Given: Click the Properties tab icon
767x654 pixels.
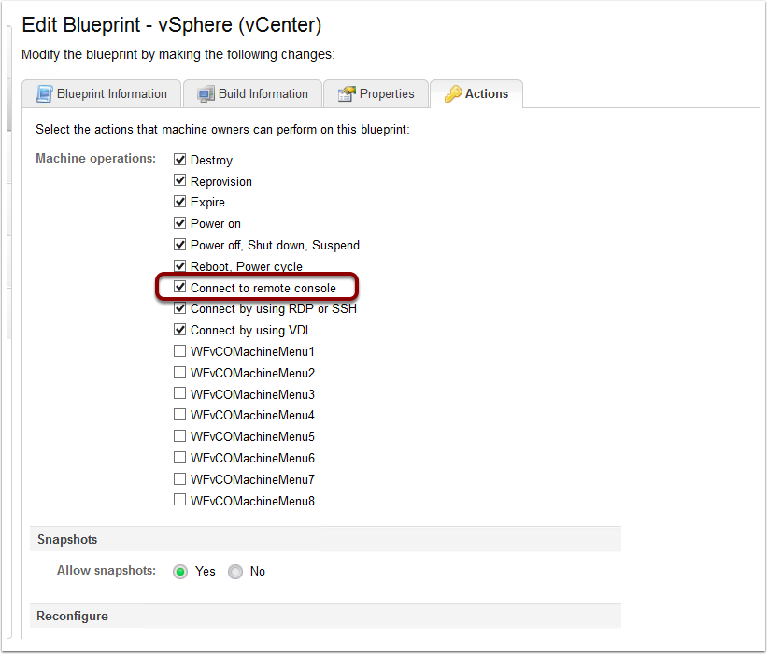Looking at the screenshot, I should (347, 94).
